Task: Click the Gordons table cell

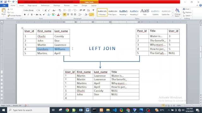Action: [x=45, y=49]
